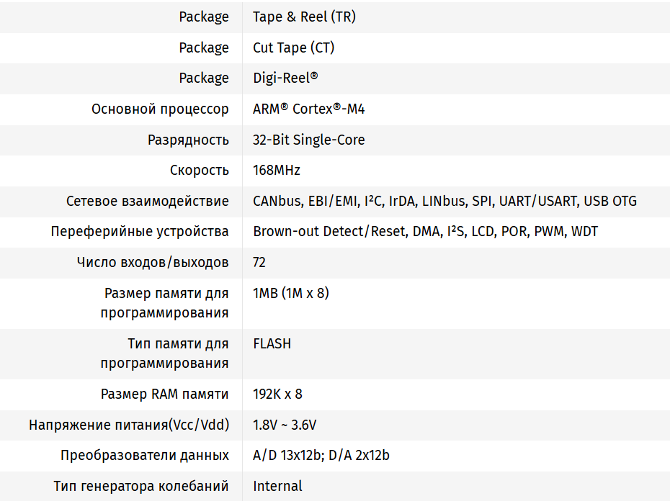Screen dimensions: 670x501
Task: Click the "Размер RAM памяти" label
Action: (165, 394)
